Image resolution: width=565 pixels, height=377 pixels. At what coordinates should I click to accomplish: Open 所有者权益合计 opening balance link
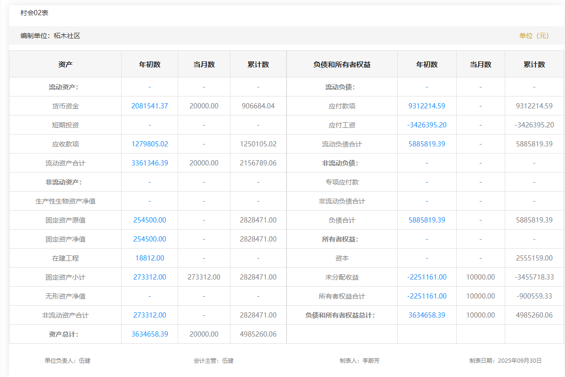(427, 296)
